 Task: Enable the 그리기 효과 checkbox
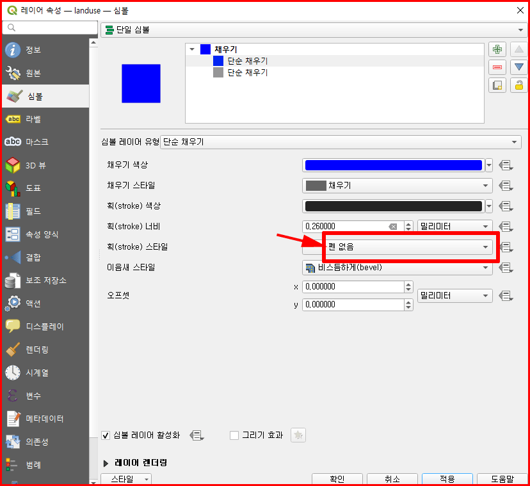tap(234, 435)
